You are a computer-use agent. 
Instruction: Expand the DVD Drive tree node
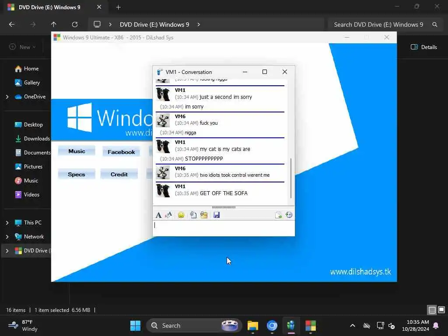[7, 251]
